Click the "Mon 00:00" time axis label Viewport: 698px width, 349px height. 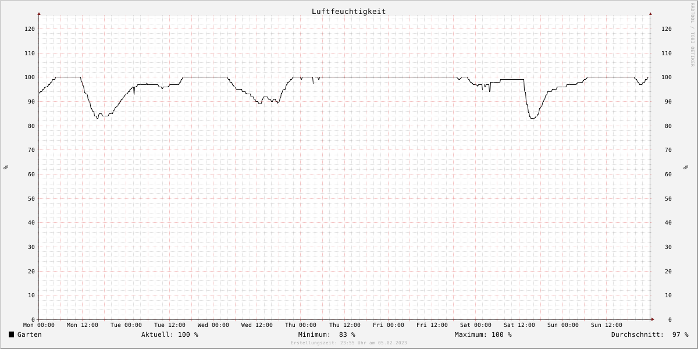pos(39,325)
